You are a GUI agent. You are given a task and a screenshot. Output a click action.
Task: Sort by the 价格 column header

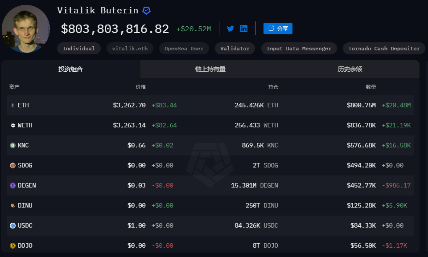click(140, 87)
